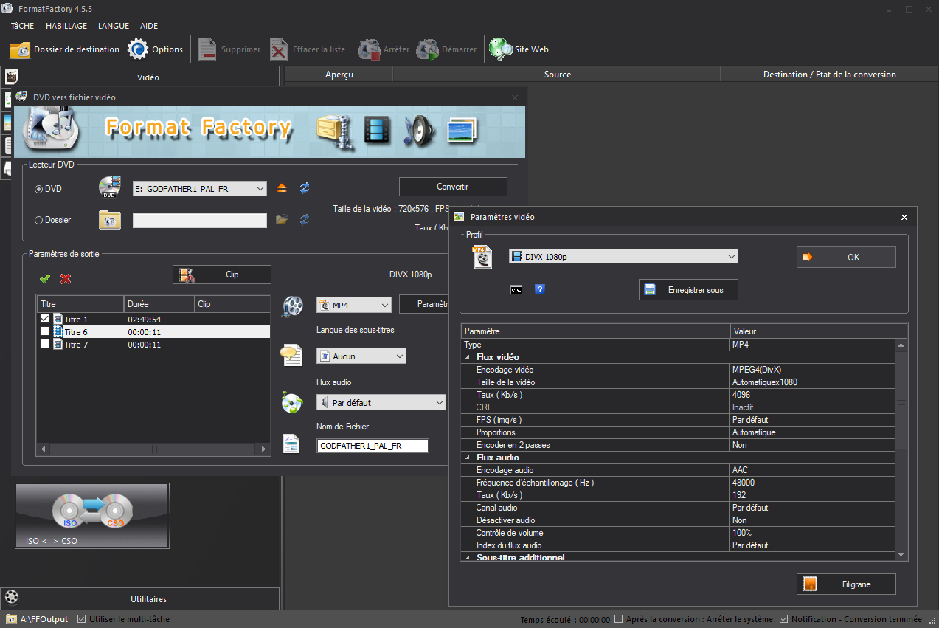Click the parameter table vertical scrollbar

coord(901,449)
